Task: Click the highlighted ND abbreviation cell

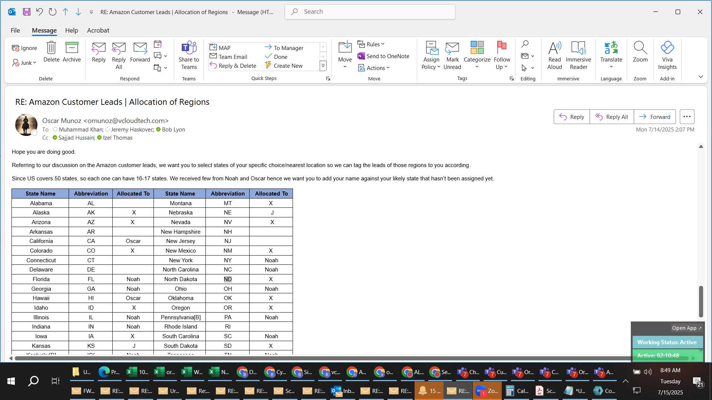Action: (x=228, y=279)
